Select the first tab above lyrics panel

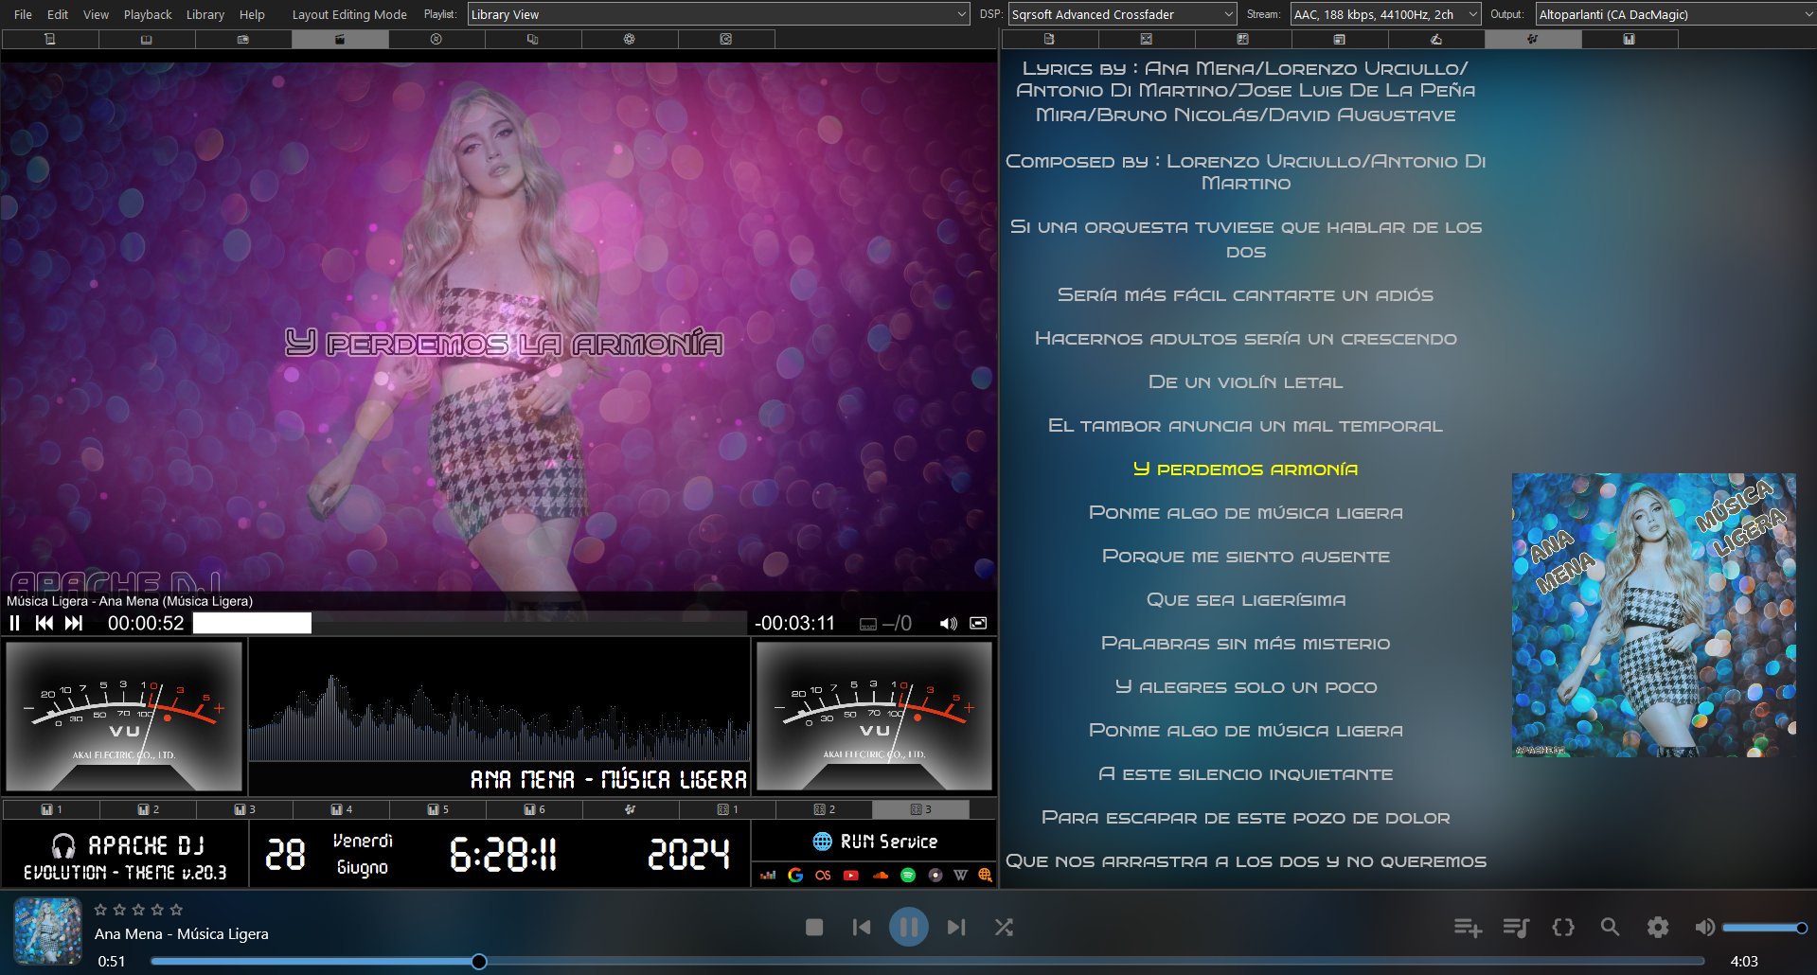tap(1049, 39)
